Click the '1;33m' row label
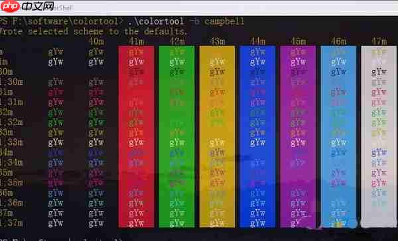The image size is (398, 241). point(11,142)
